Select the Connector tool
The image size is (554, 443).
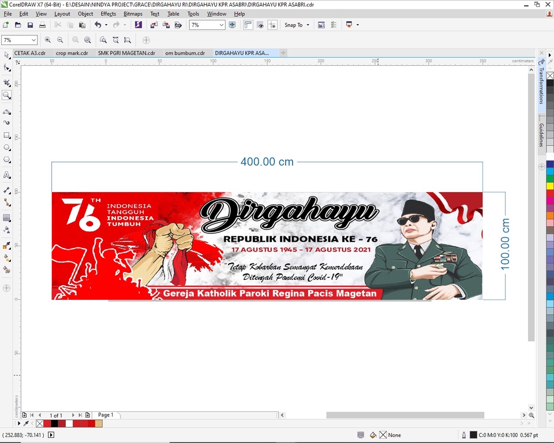point(6,202)
